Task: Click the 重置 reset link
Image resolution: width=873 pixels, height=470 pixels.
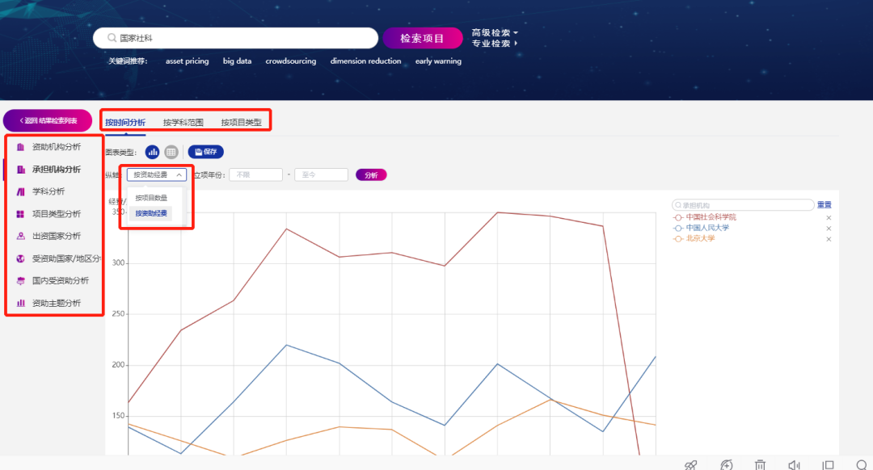Action: tap(824, 205)
